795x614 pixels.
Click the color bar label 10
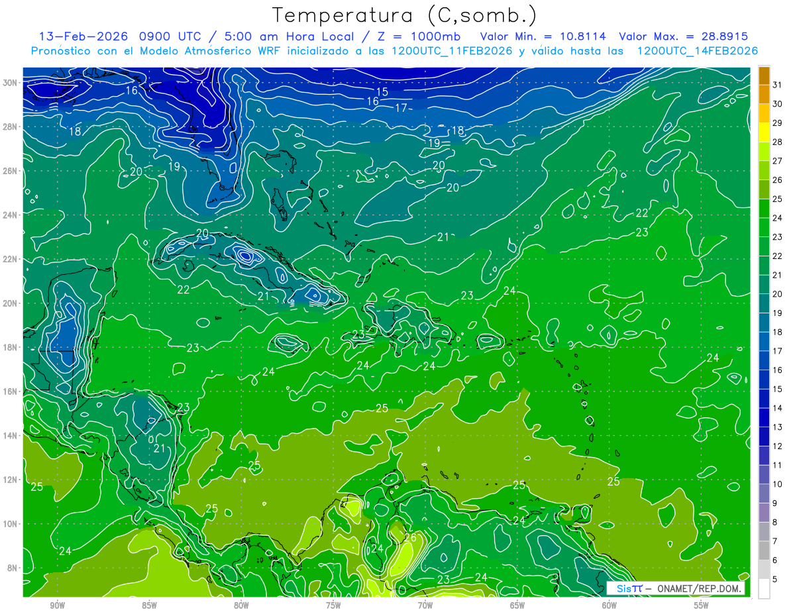pyautogui.click(x=778, y=484)
